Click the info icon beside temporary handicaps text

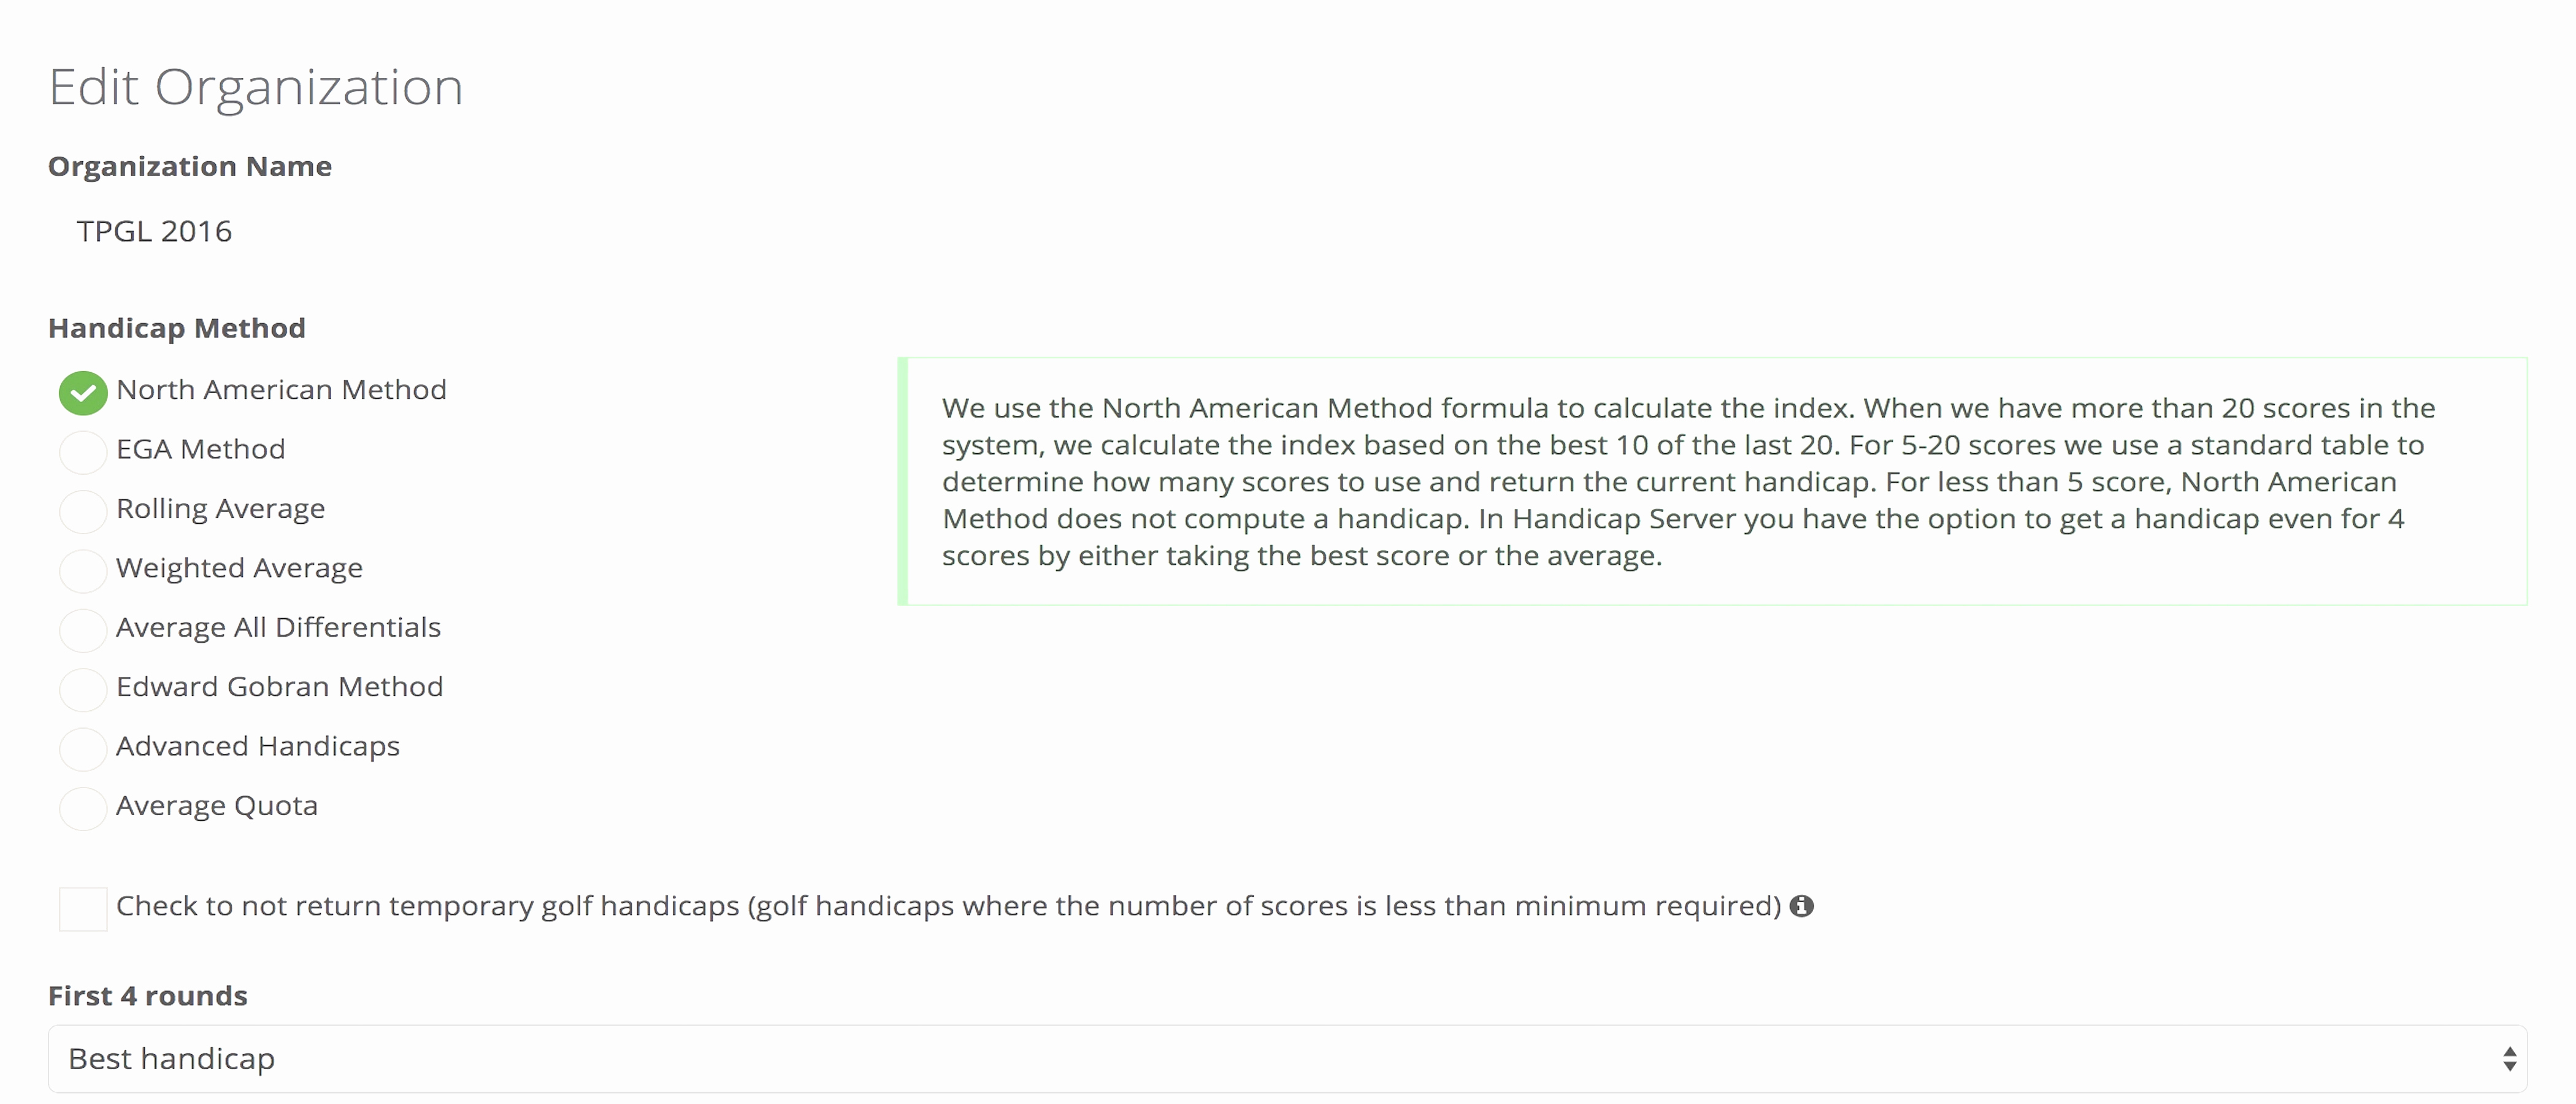[x=1801, y=906]
